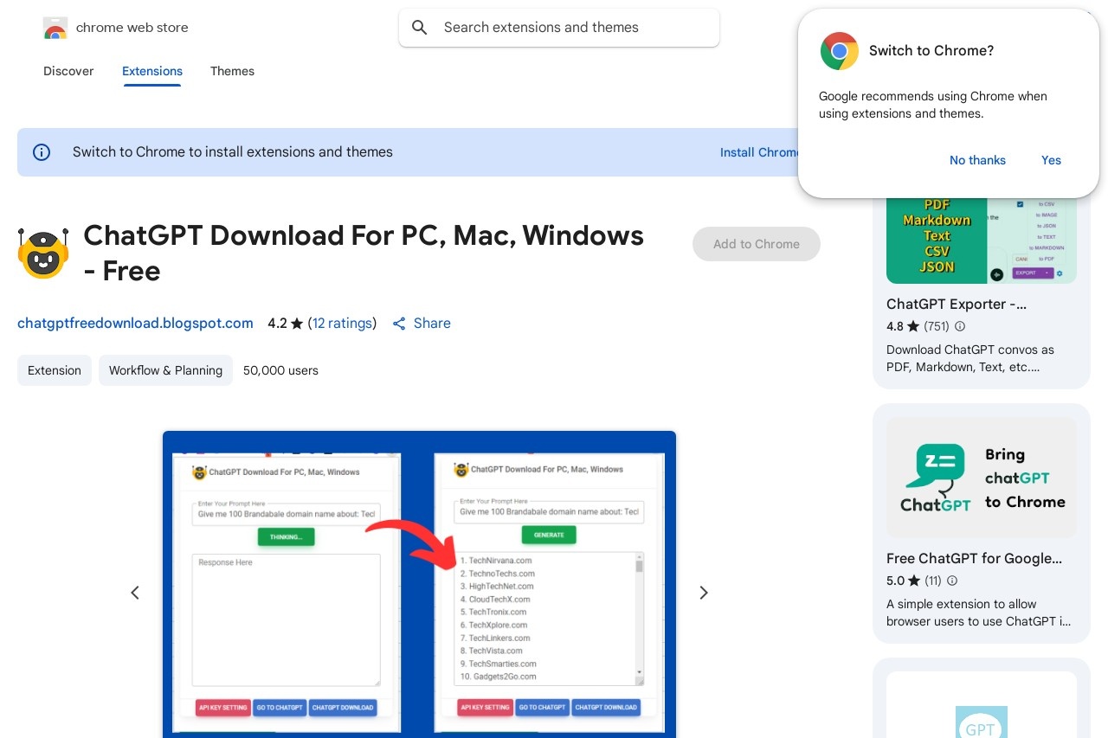Click info icon beside 11 ratings

pos(952,581)
